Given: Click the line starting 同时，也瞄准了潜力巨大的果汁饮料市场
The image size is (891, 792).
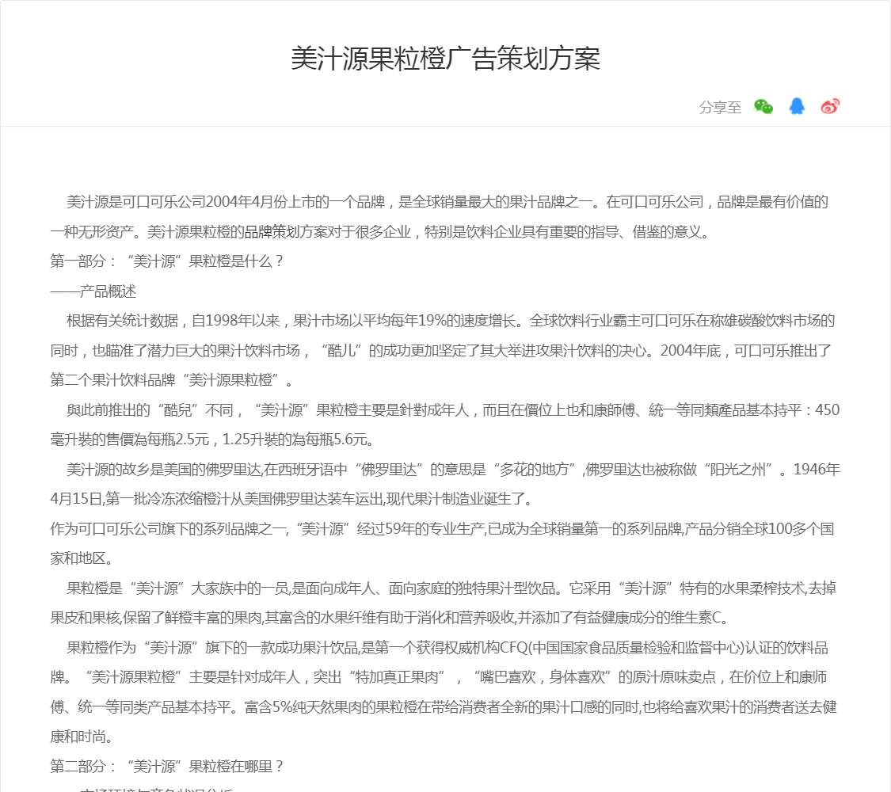Looking at the screenshot, I should point(440,351).
